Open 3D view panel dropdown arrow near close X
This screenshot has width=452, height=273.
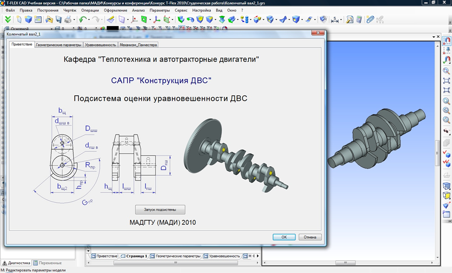pos(433,37)
